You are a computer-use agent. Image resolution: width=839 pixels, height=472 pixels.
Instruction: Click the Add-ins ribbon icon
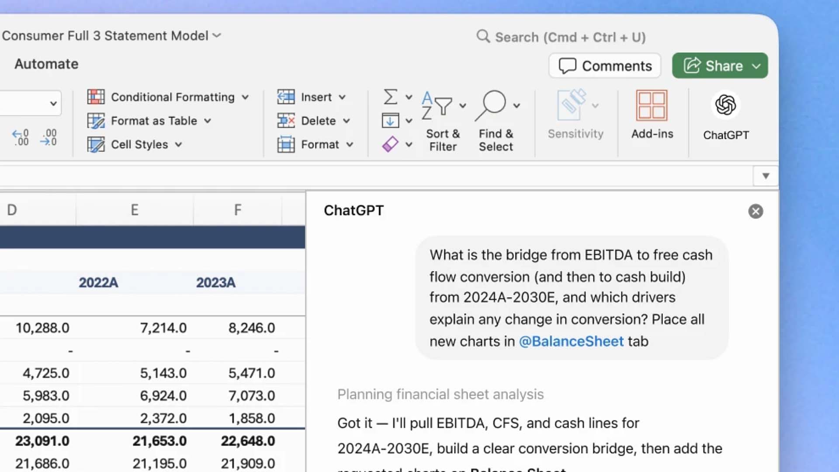[652, 106]
